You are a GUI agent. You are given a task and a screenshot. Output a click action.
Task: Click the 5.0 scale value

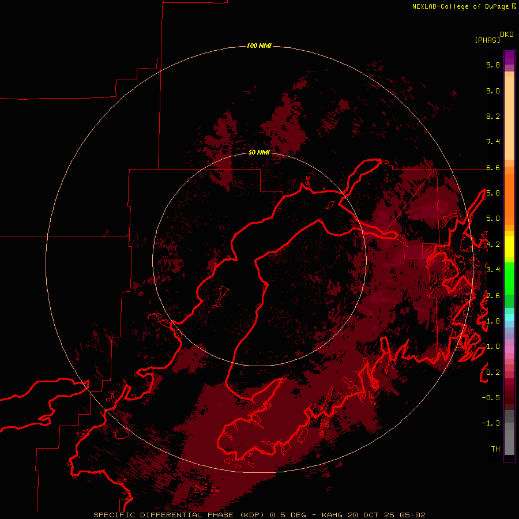click(493, 219)
